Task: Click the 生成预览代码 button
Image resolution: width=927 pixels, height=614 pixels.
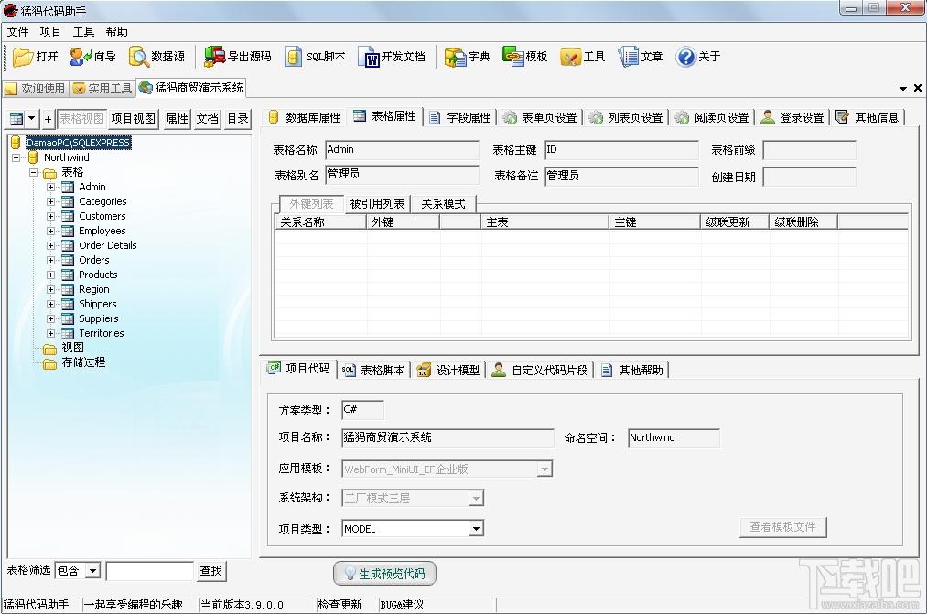Action: click(385, 573)
